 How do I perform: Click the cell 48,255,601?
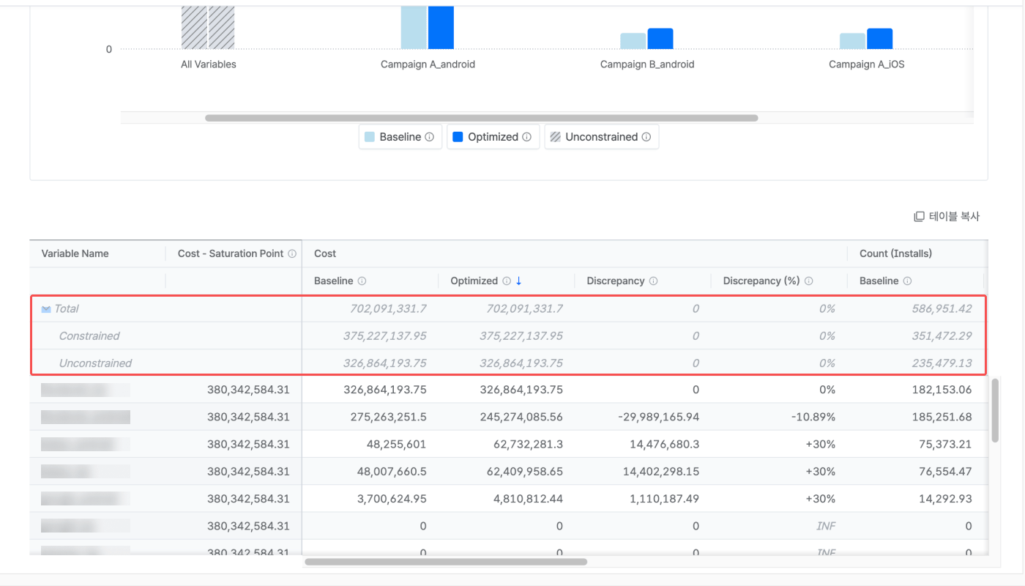(x=395, y=444)
